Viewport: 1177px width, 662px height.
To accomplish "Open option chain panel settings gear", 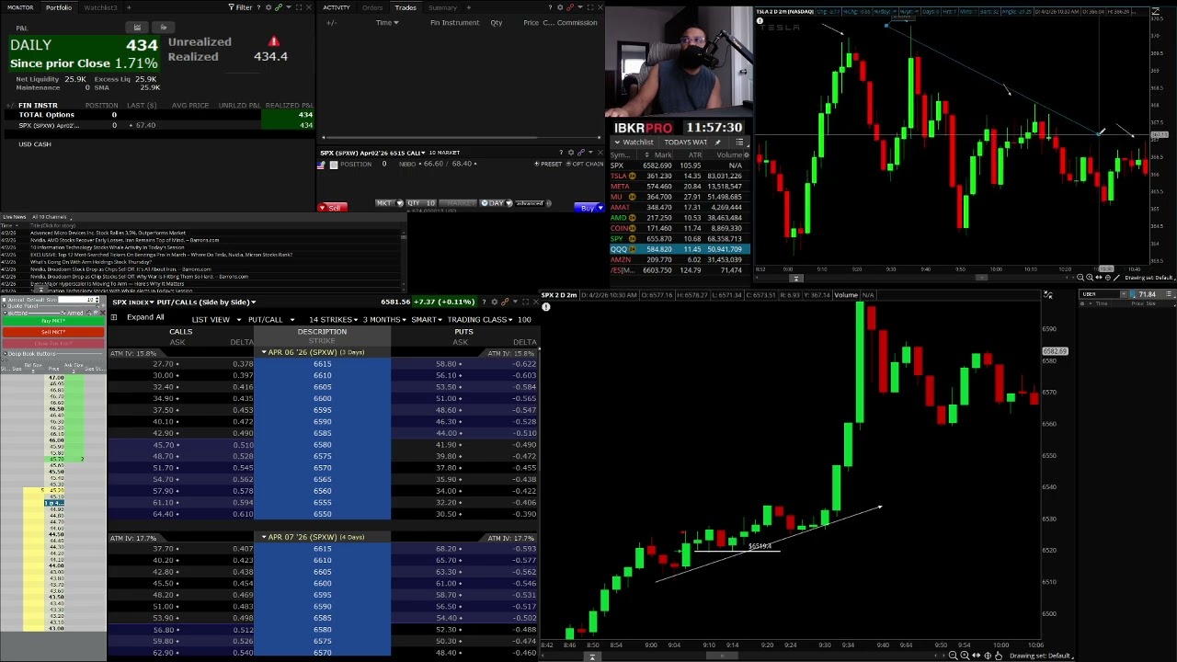I will click(495, 302).
